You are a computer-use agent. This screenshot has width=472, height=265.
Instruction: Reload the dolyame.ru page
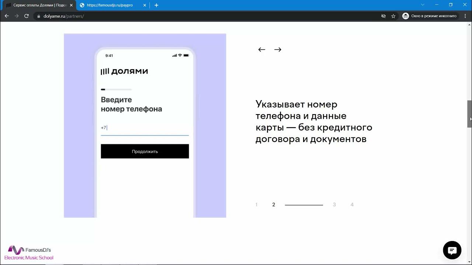[x=27, y=16]
